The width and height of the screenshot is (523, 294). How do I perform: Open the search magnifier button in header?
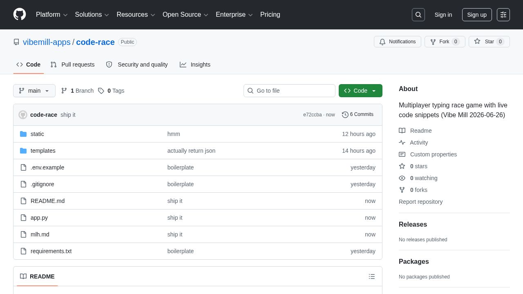(x=418, y=15)
